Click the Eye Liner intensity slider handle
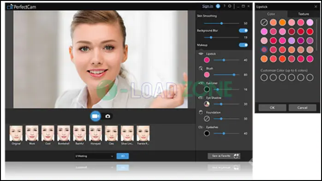 point(218,90)
